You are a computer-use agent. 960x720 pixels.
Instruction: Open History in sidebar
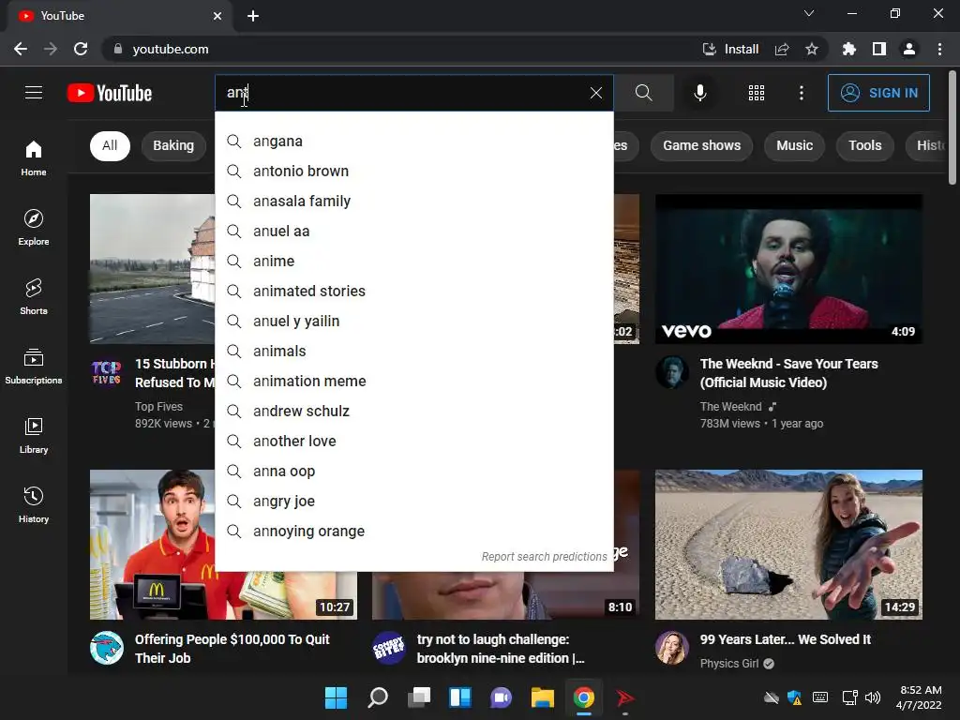[34, 504]
